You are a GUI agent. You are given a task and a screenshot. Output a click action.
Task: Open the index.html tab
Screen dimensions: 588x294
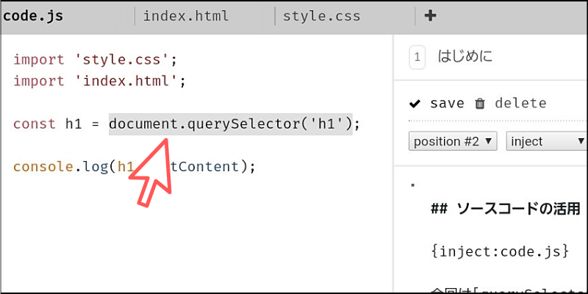point(186,15)
